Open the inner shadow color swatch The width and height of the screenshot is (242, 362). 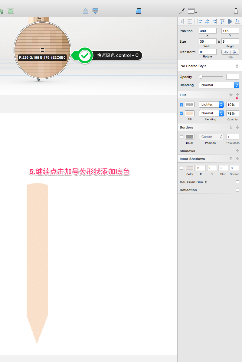[190, 168]
